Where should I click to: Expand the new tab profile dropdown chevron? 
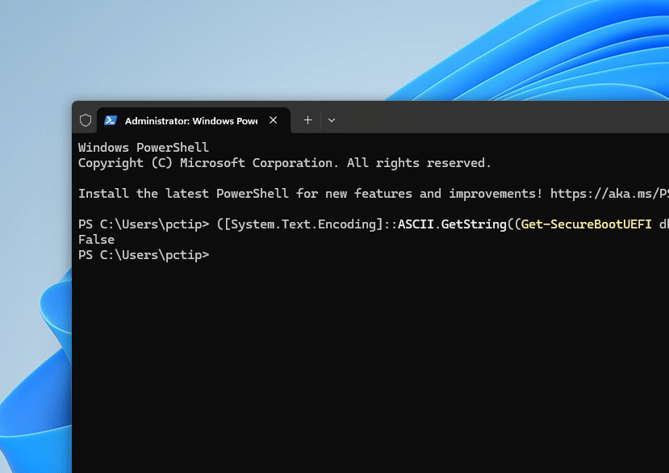click(332, 120)
